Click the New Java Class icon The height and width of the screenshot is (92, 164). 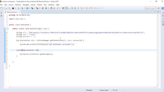(46, 8)
